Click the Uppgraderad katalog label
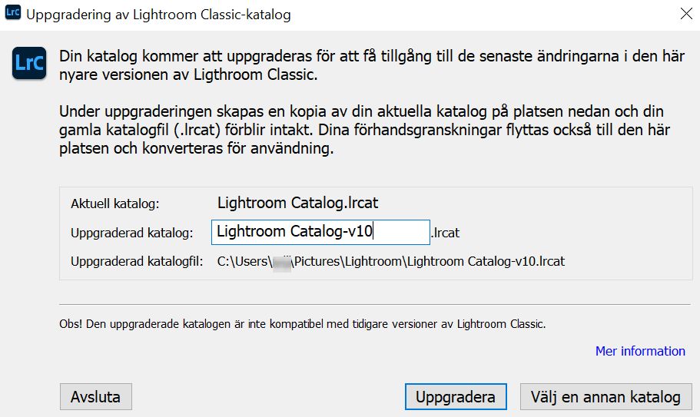 pos(131,233)
